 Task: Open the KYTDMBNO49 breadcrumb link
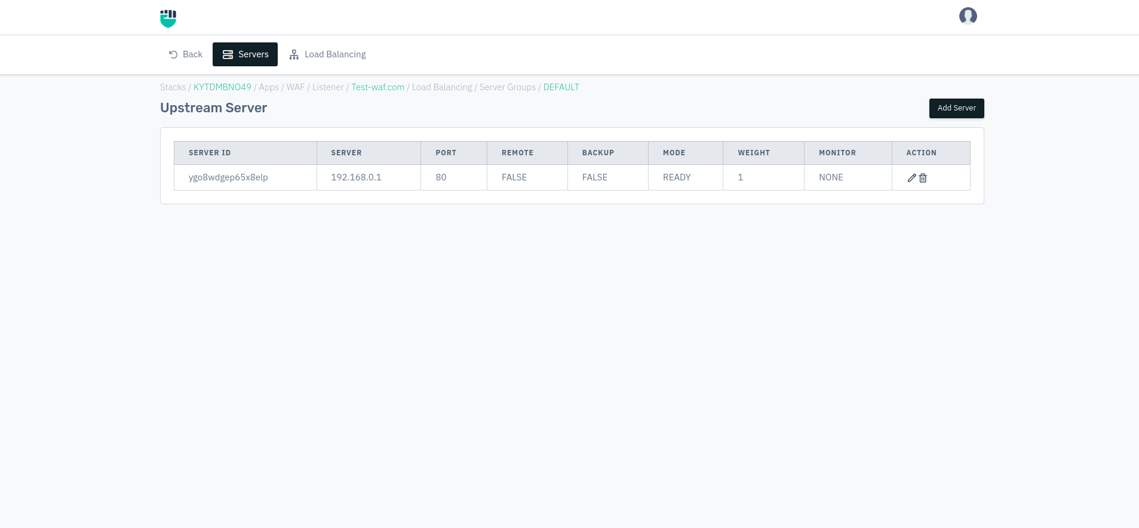(222, 87)
